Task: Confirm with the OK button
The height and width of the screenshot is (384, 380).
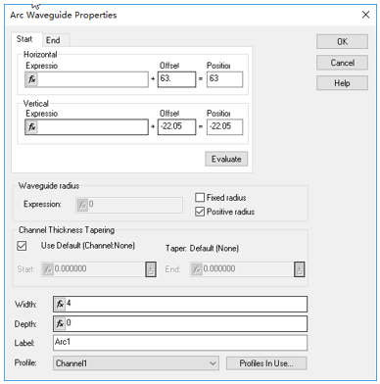Action: coord(342,42)
